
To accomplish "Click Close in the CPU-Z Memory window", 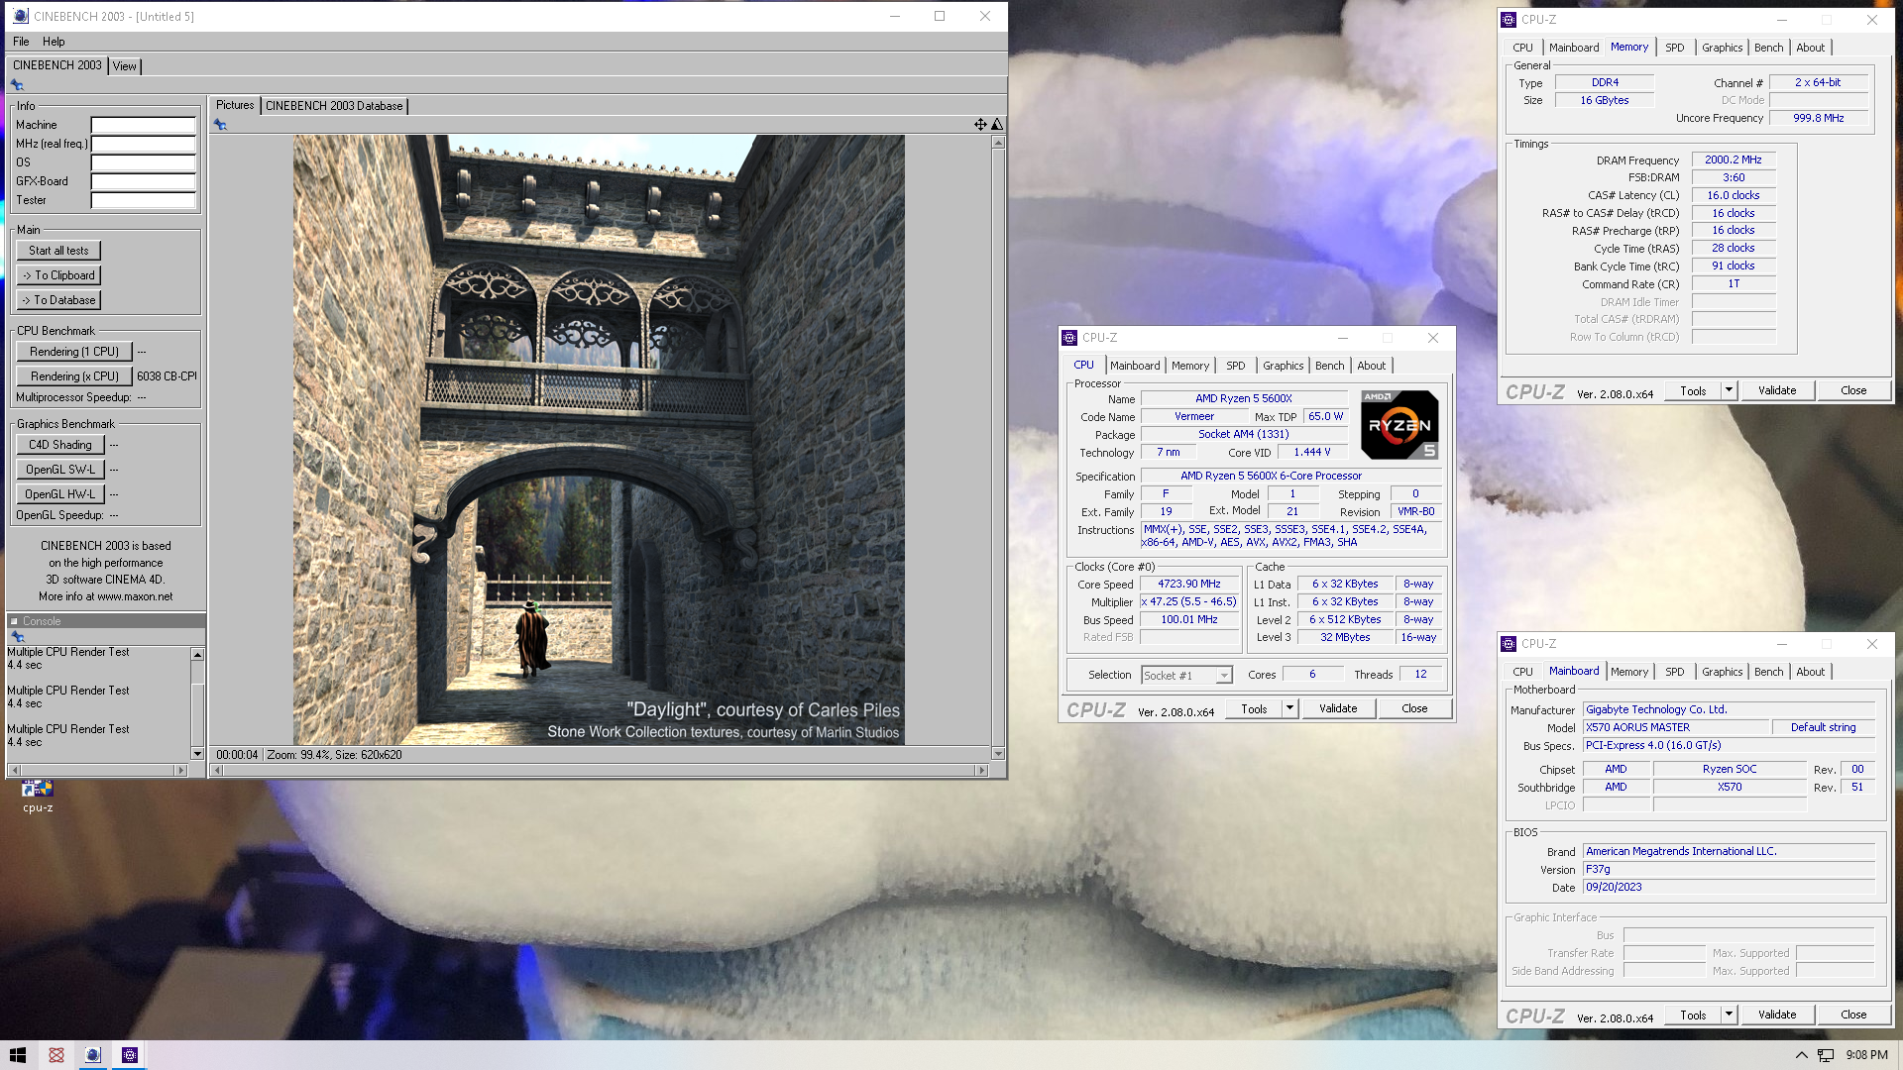I will [1853, 390].
